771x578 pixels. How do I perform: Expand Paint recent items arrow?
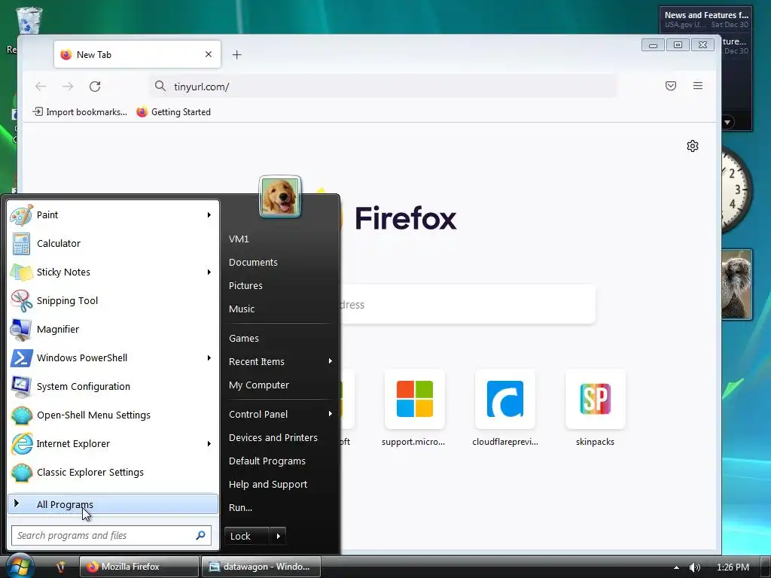[x=209, y=214]
